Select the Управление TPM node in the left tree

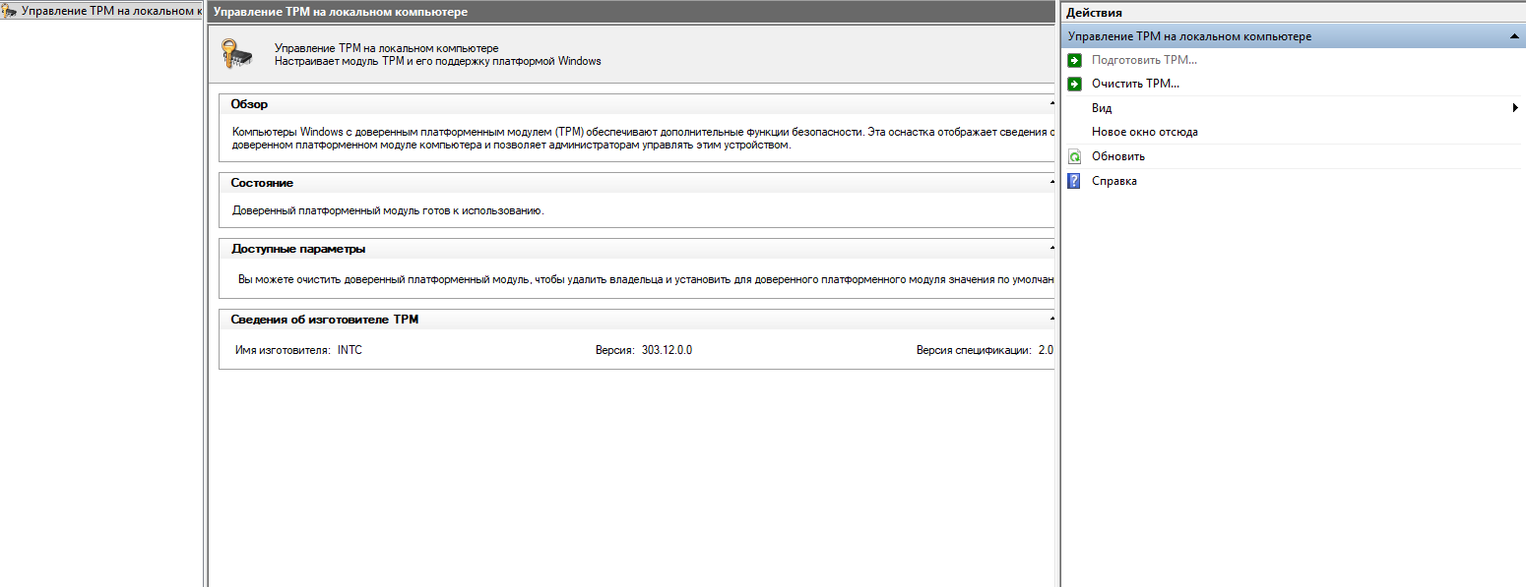click(x=102, y=11)
